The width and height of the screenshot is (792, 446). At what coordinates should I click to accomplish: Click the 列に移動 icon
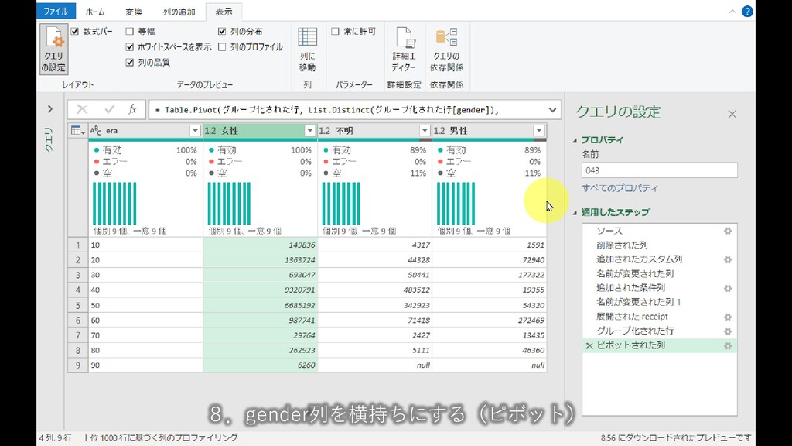click(307, 37)
